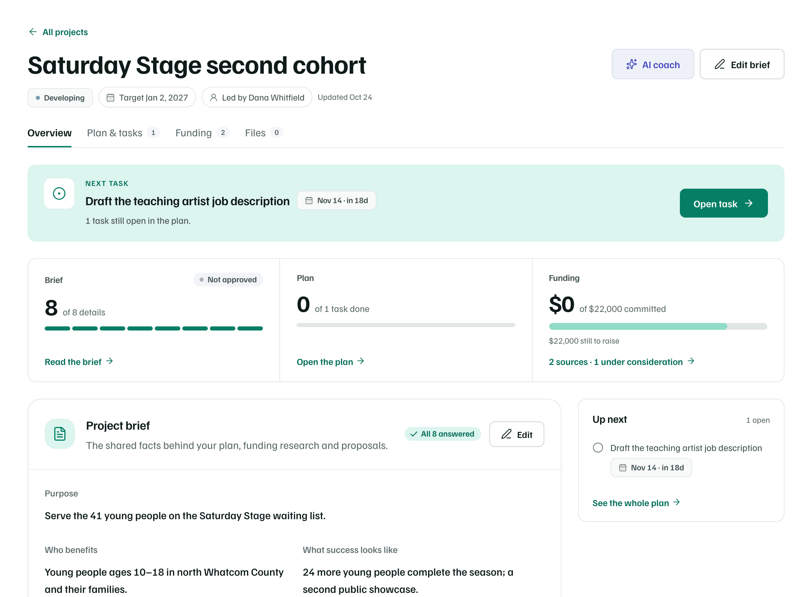Open the Funding tab
The width and height of the screenshot is (812, 597).
click(x=202, y=133)
